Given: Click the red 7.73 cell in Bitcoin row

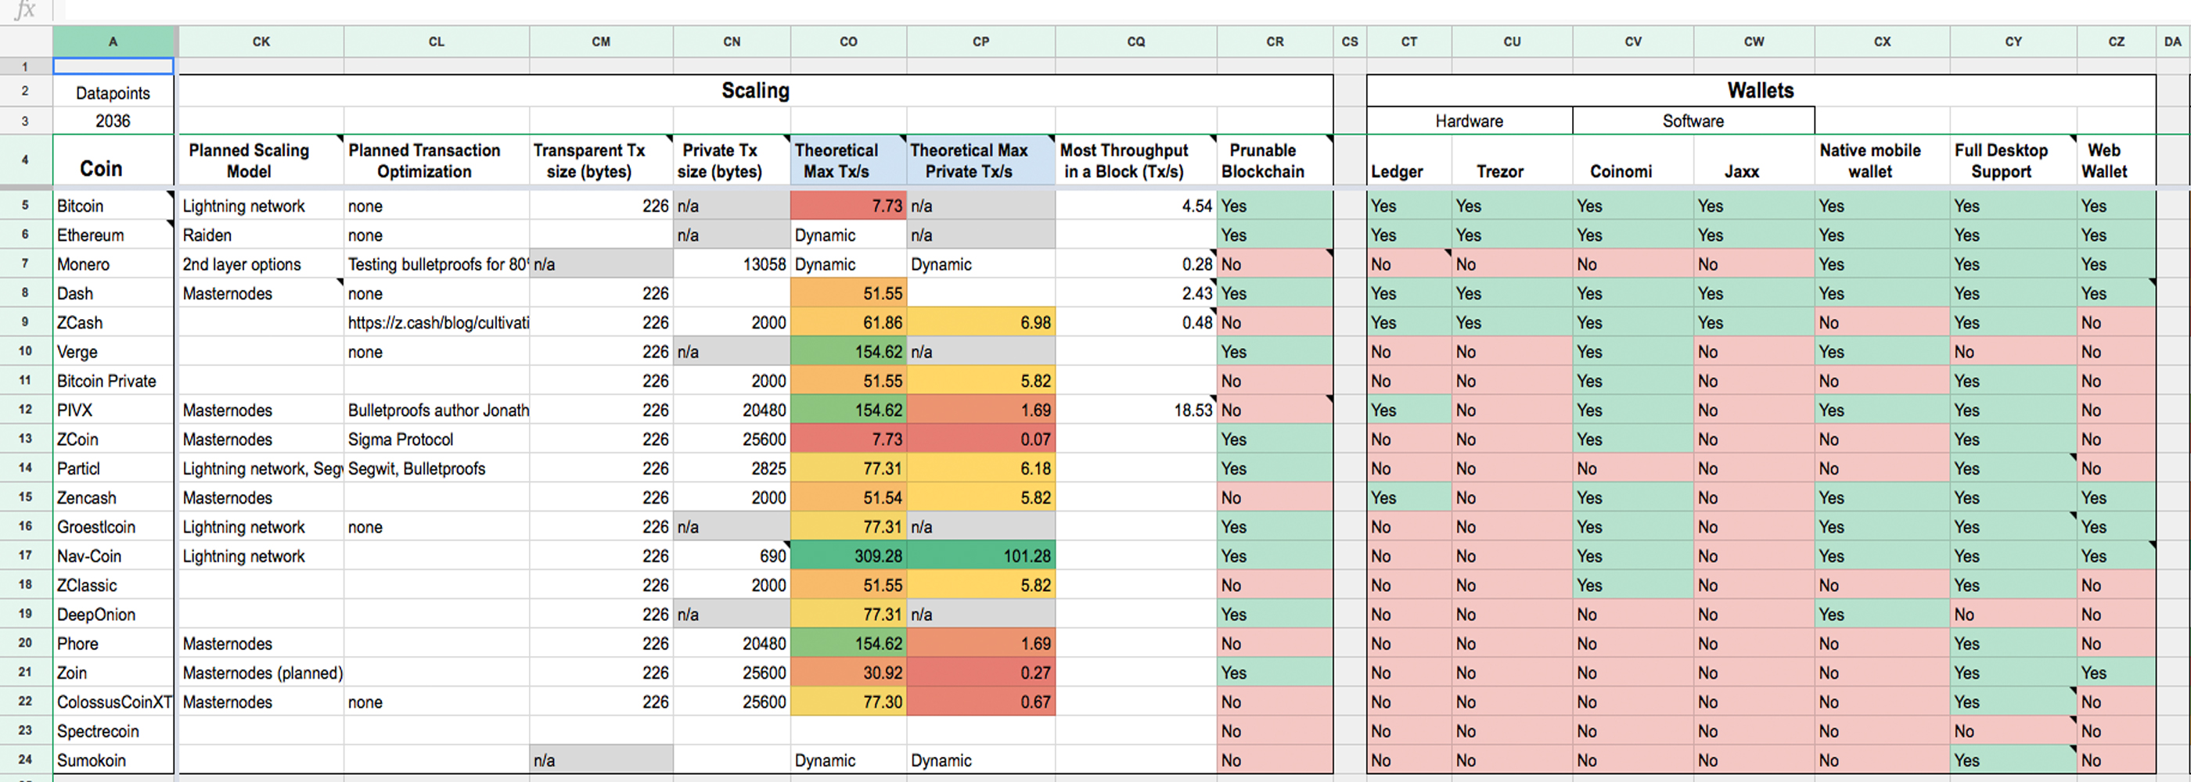Looking at the screenshot, I should (848, 206).
